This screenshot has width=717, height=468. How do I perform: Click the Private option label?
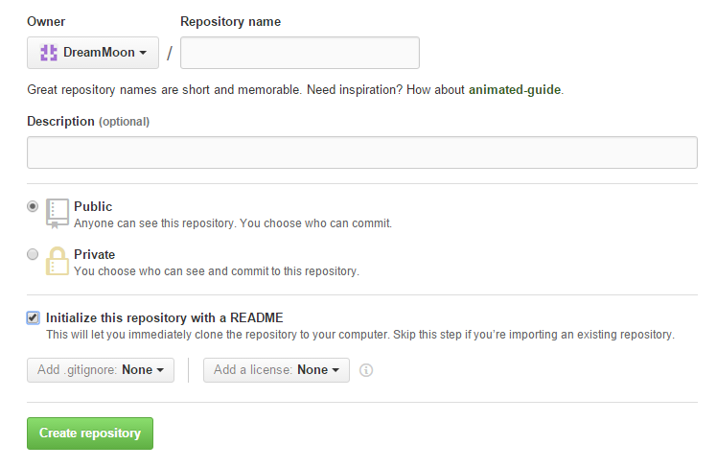pyautogui.click(x=95, y=254)
